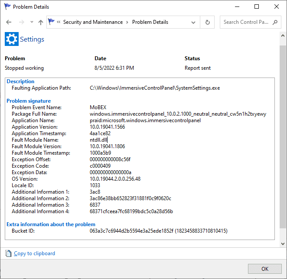Click Fault Module Timestamp 1000a5b9
Screen dimensions: 287x279
pos(100,153)
